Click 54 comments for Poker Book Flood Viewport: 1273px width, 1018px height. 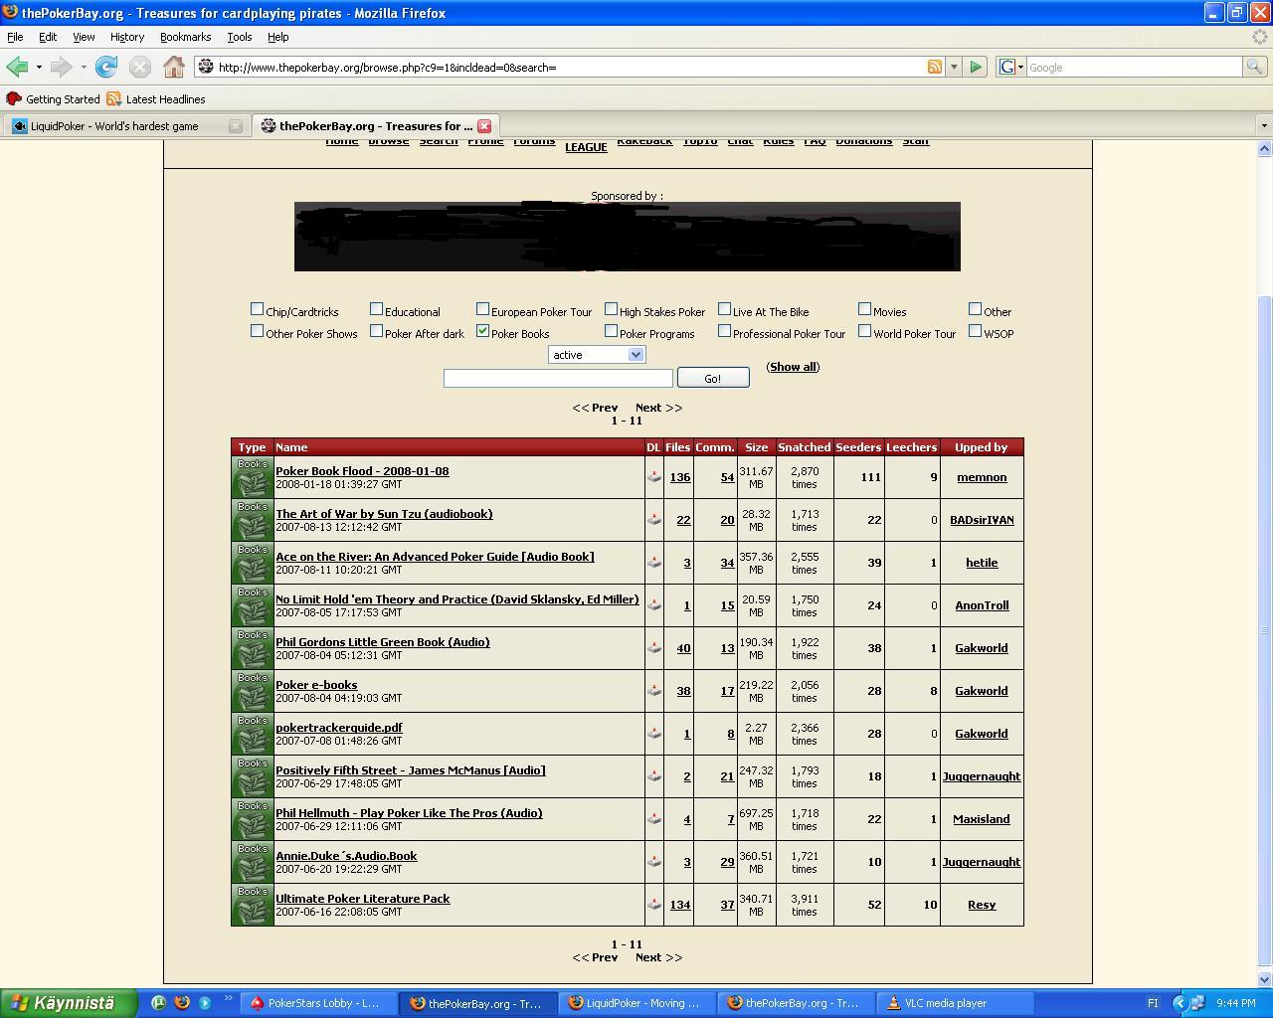pyautogui.click(x=727, y=477)
